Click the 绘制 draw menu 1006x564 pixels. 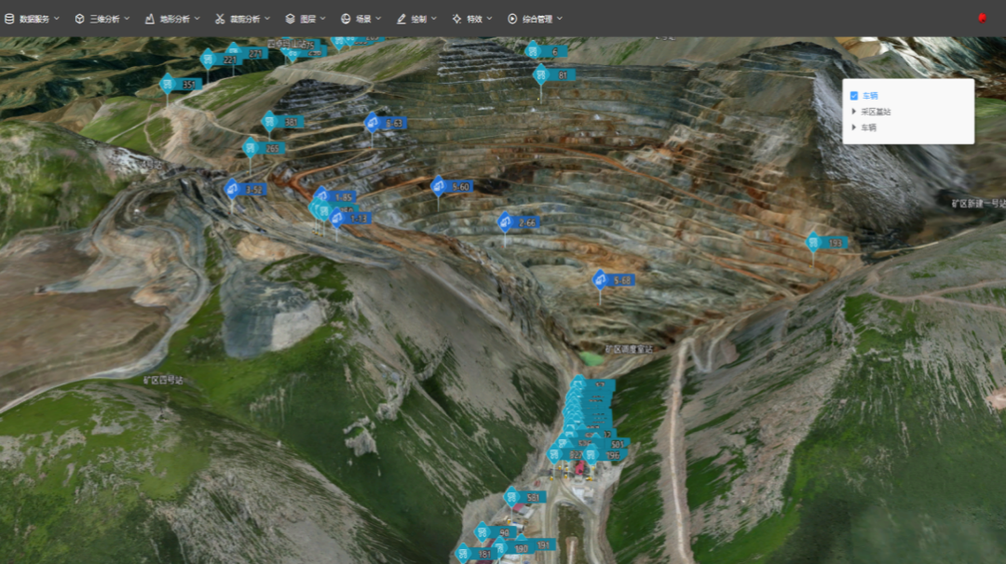416,19
